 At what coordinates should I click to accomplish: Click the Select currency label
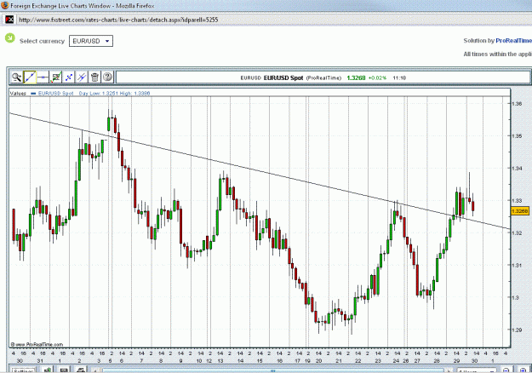pos(42,41)
